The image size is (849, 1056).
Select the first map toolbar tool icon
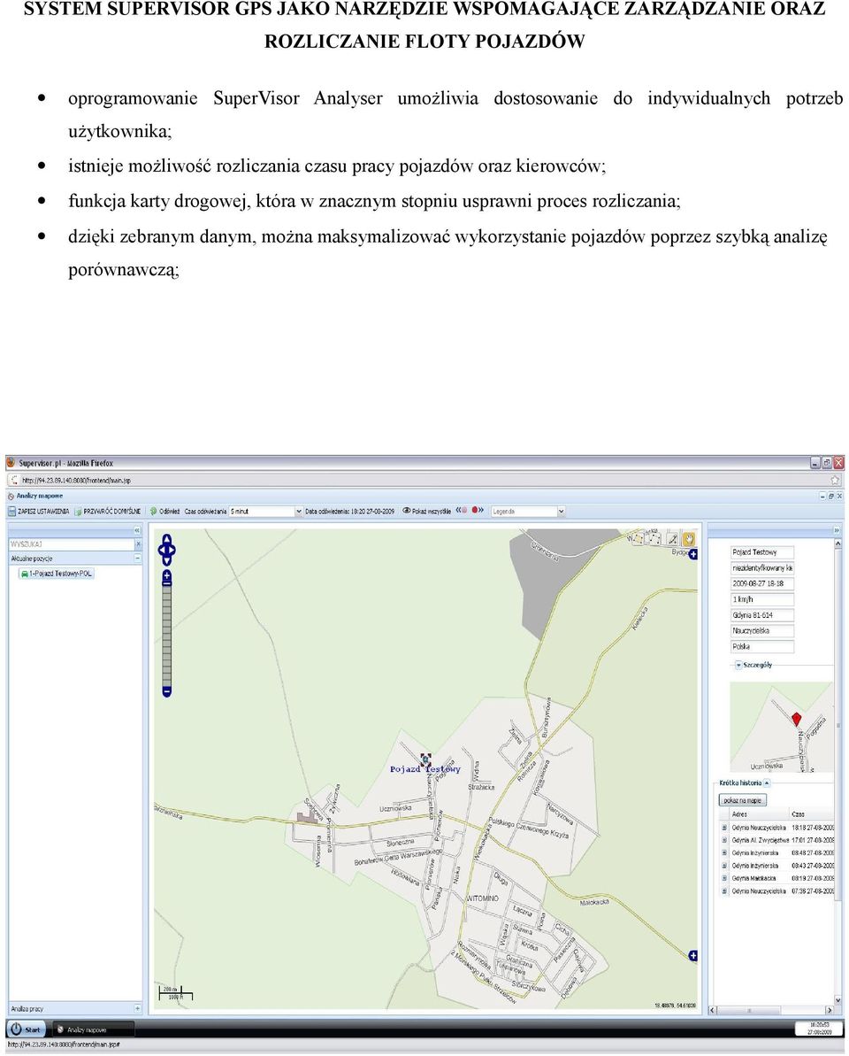click(x=636, y=539)
